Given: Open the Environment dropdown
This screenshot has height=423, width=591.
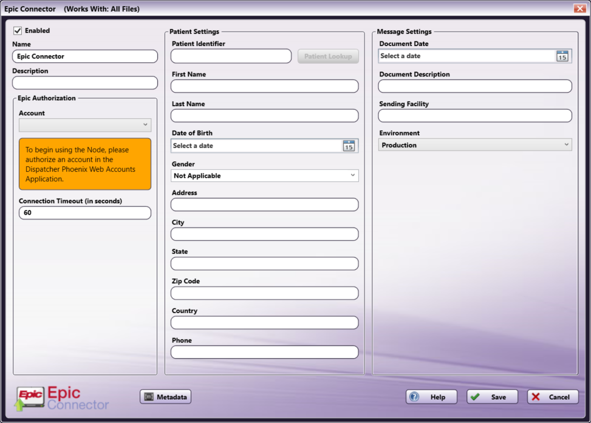Looking at the screenshot, I should click(475, 145).
